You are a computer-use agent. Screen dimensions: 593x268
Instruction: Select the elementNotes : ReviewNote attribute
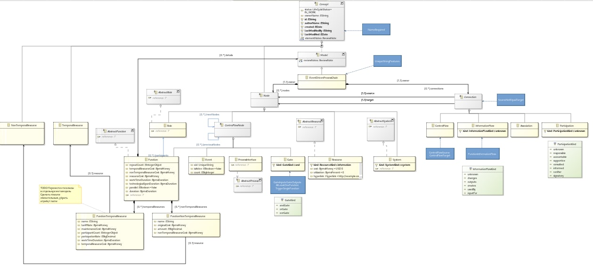point(318,38)
